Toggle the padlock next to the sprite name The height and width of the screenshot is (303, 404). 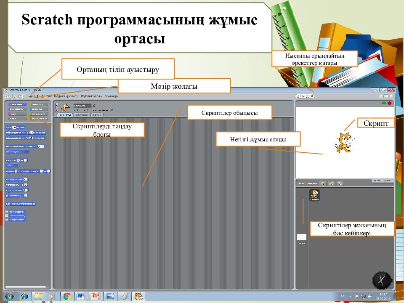click(94, 106)
